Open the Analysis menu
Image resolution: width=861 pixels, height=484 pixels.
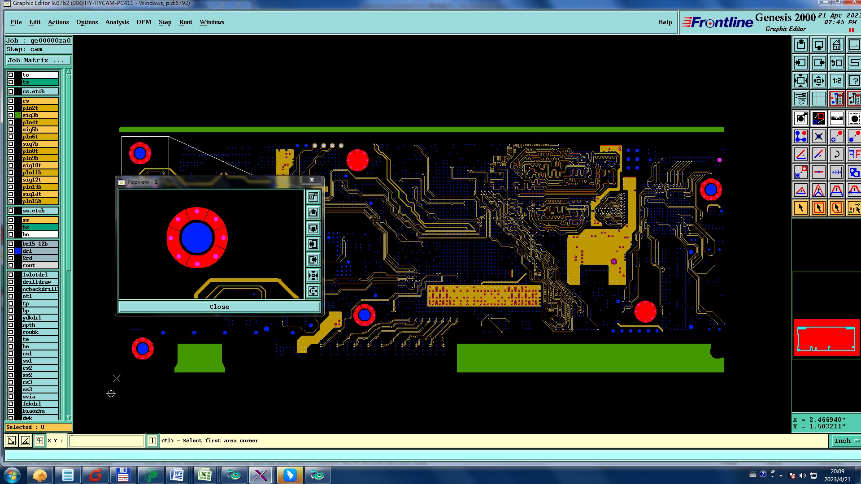coord(117,22)
